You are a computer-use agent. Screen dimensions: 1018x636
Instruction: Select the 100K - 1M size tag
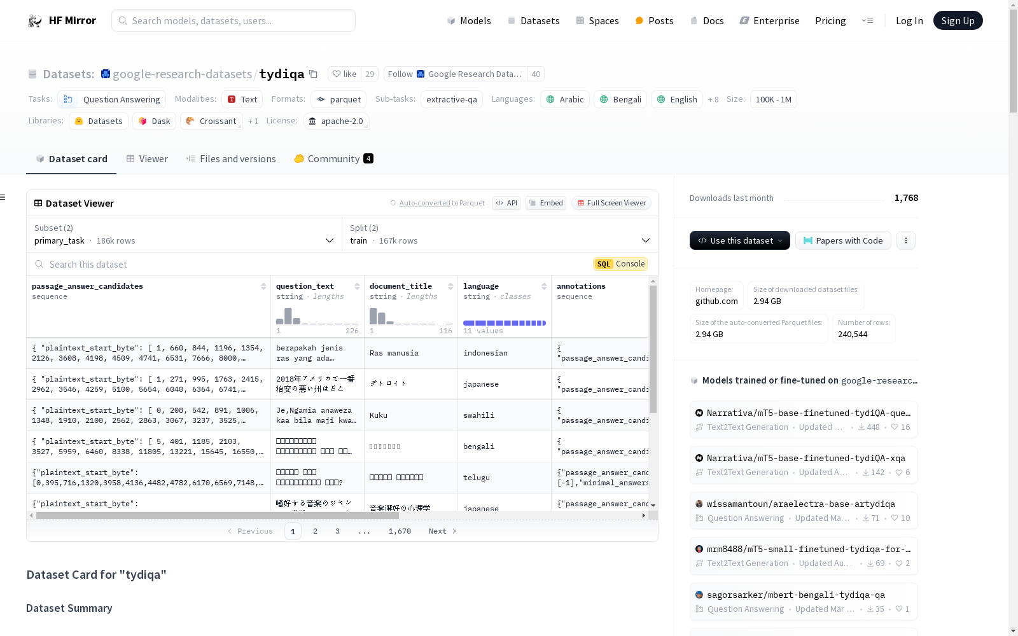tap(774, 99)
